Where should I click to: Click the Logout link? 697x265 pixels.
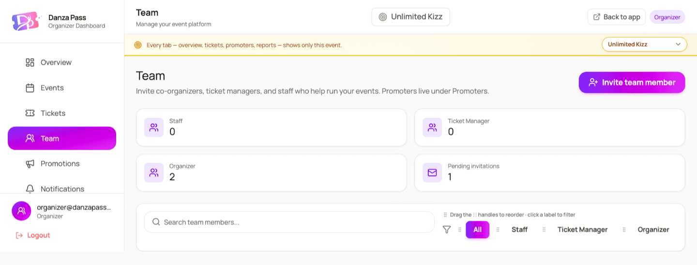point(33,235)
